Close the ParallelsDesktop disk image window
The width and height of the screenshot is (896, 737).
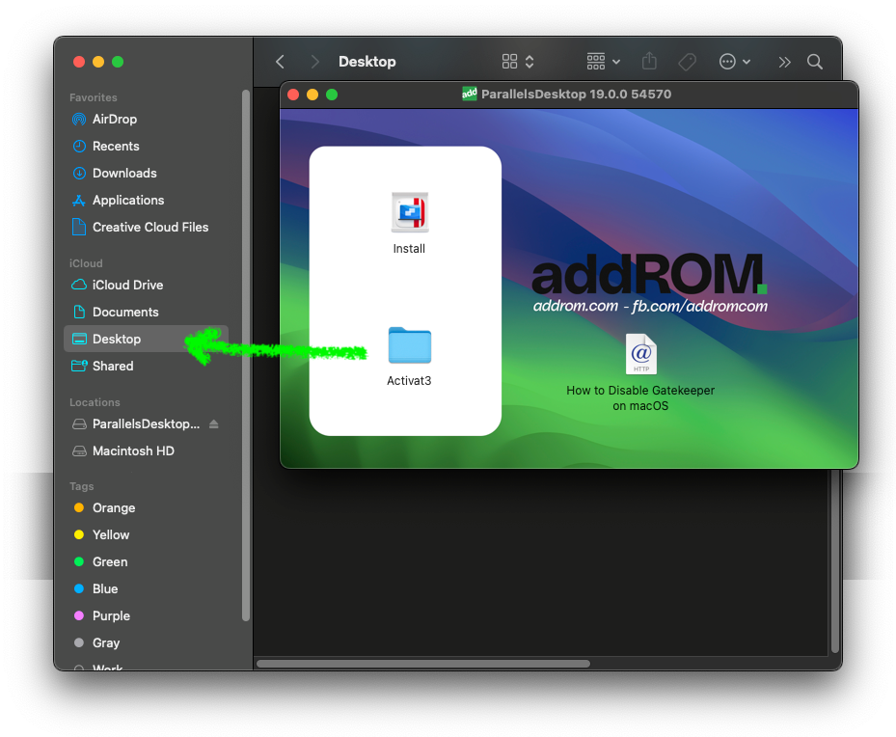[293, 95]
